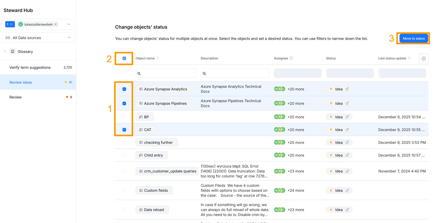Toggle the select-all header checkbox
This screenshot has width=447, height=223.
124,58
